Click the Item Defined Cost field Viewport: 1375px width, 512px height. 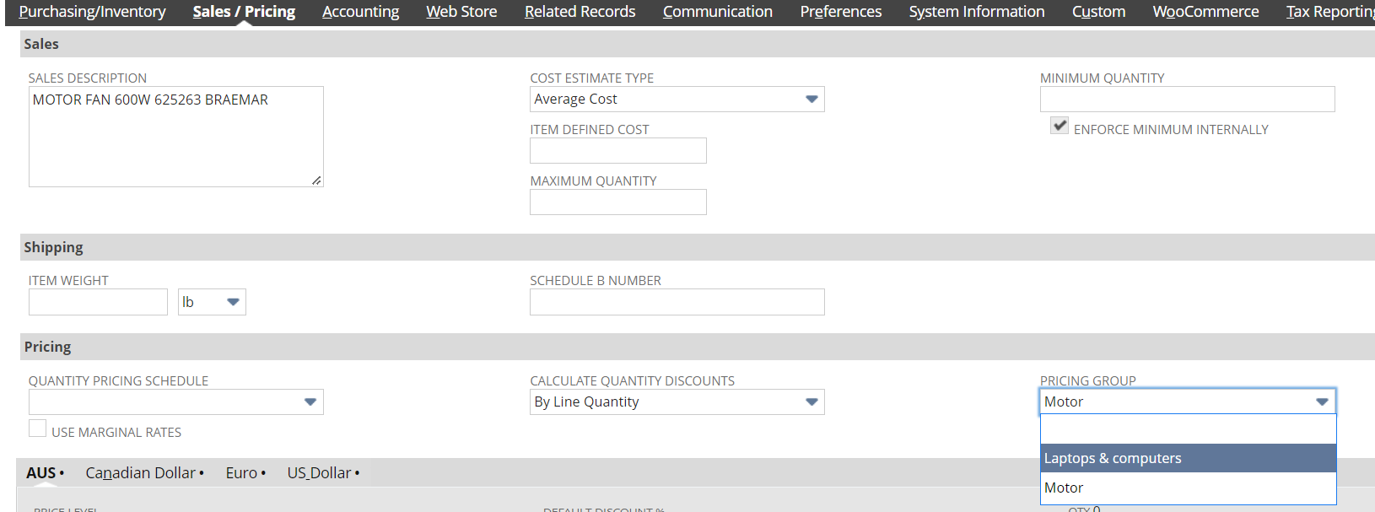pos(618,151)
